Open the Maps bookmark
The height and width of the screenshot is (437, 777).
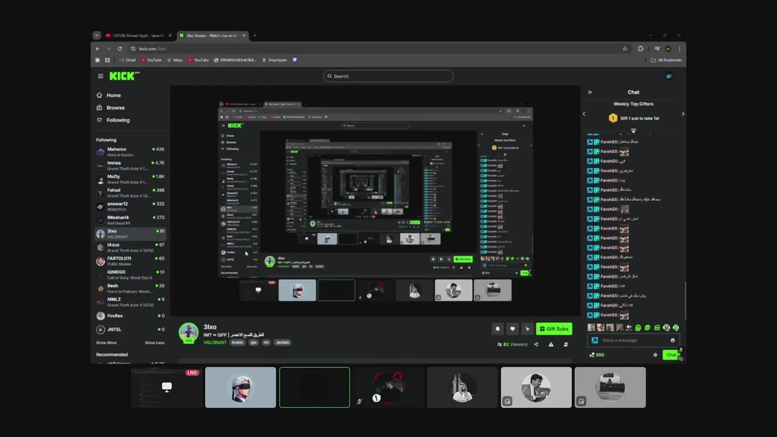[x=175, y=60]
